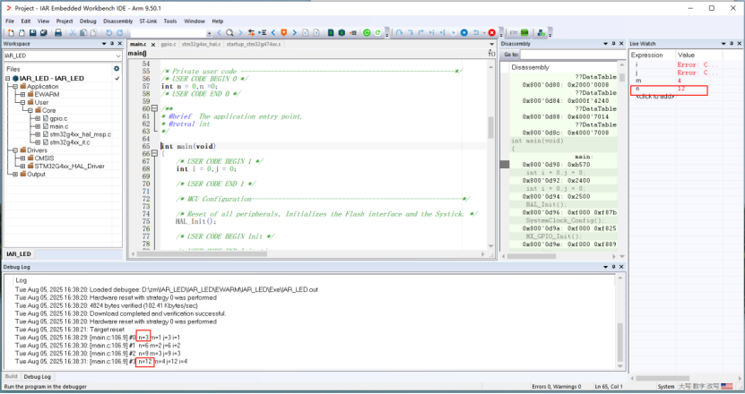Click the editor horizontal scrollbar thumb
This screenshot has width=745, height=394.
tap(202, 254)
